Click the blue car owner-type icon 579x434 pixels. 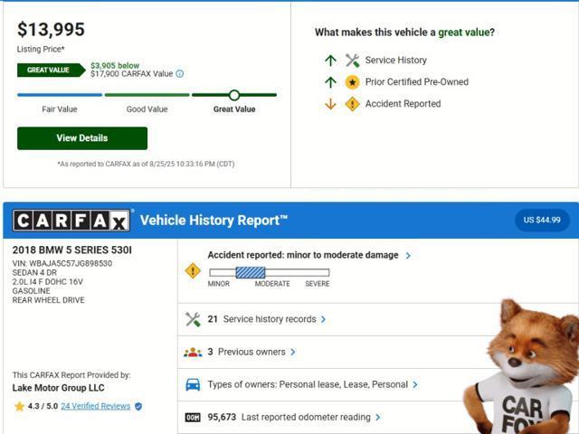pos(193,384)
